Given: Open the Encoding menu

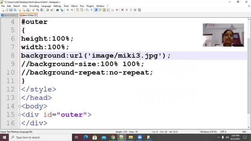Looking at the screenshot, I should 34,6.
